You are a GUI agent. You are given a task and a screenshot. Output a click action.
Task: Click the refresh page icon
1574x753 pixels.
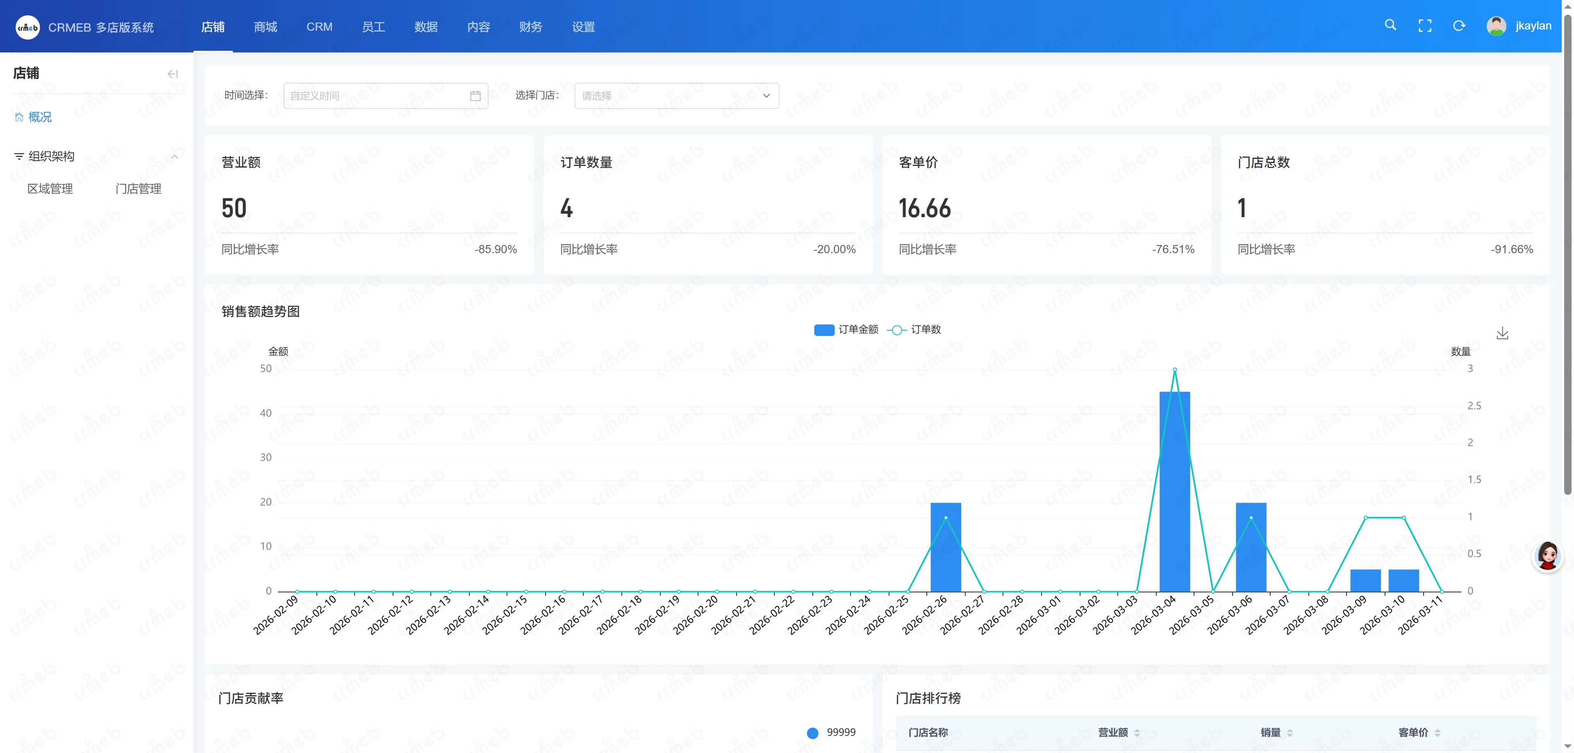1459,26
